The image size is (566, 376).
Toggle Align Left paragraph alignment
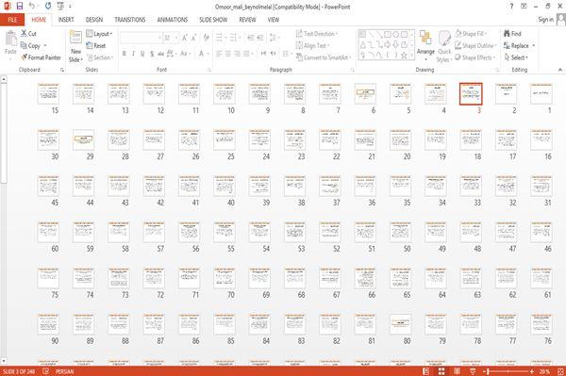pyautogui.click(x=219, y=54)
